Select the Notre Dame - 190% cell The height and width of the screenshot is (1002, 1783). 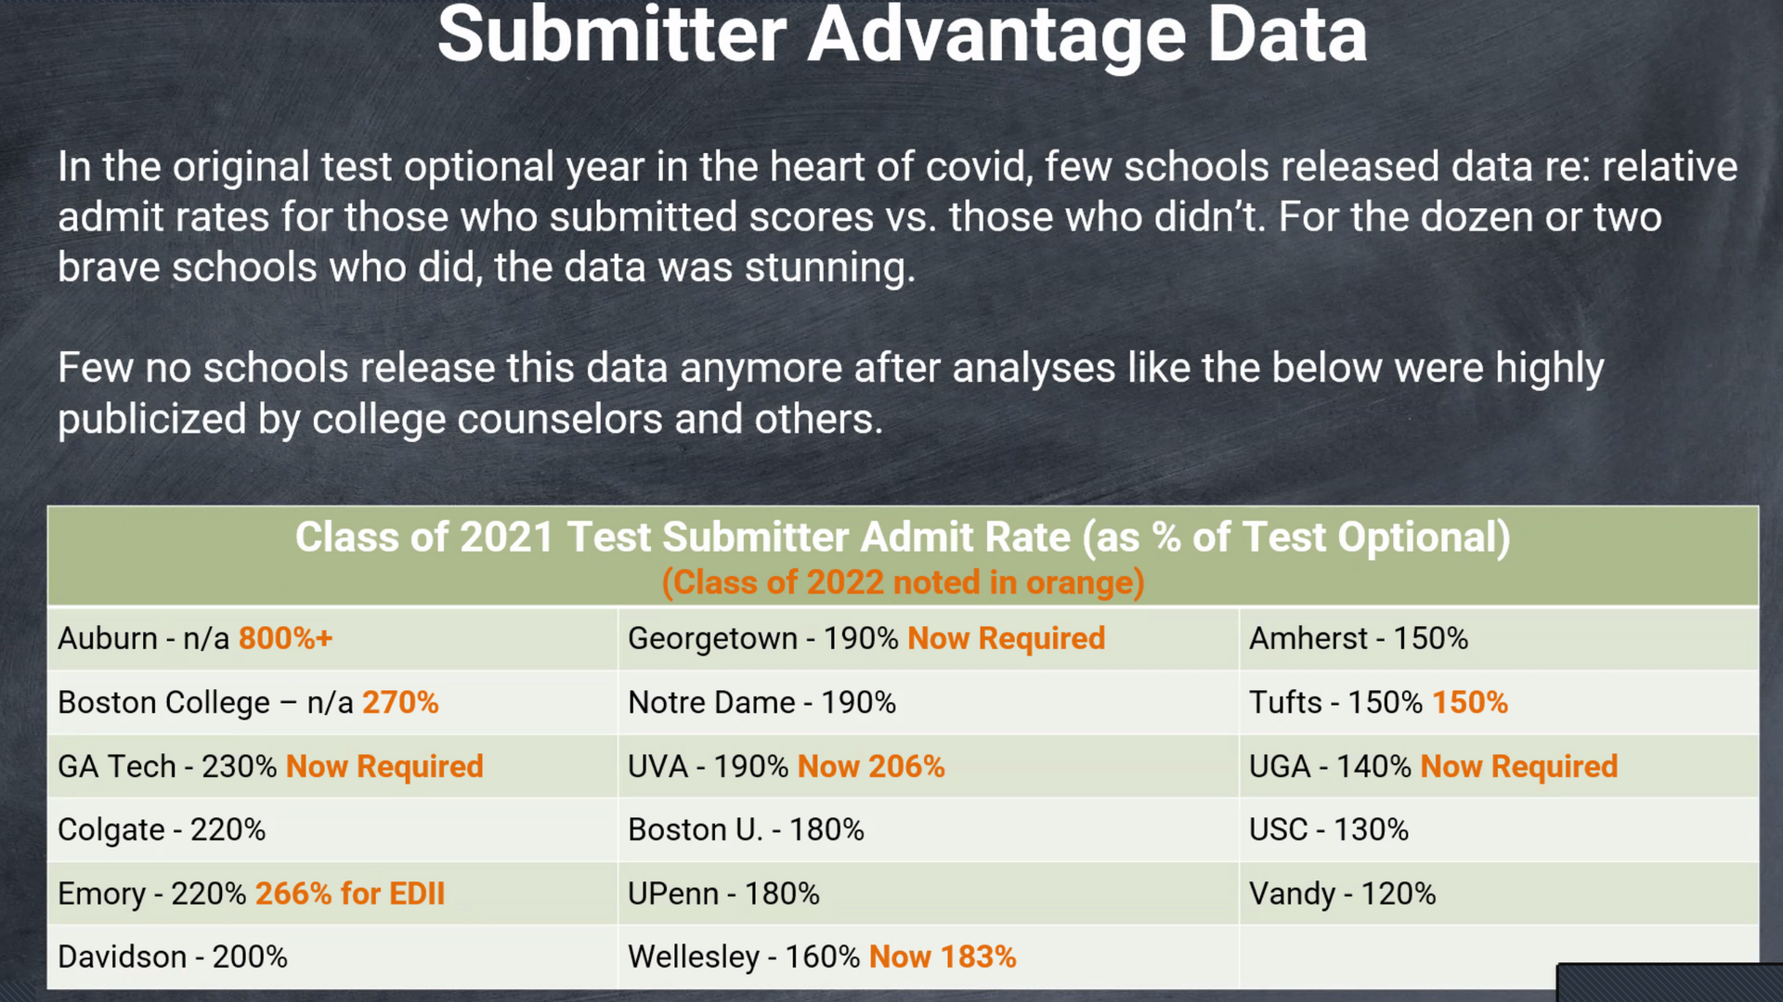click(x=761, y=703)
